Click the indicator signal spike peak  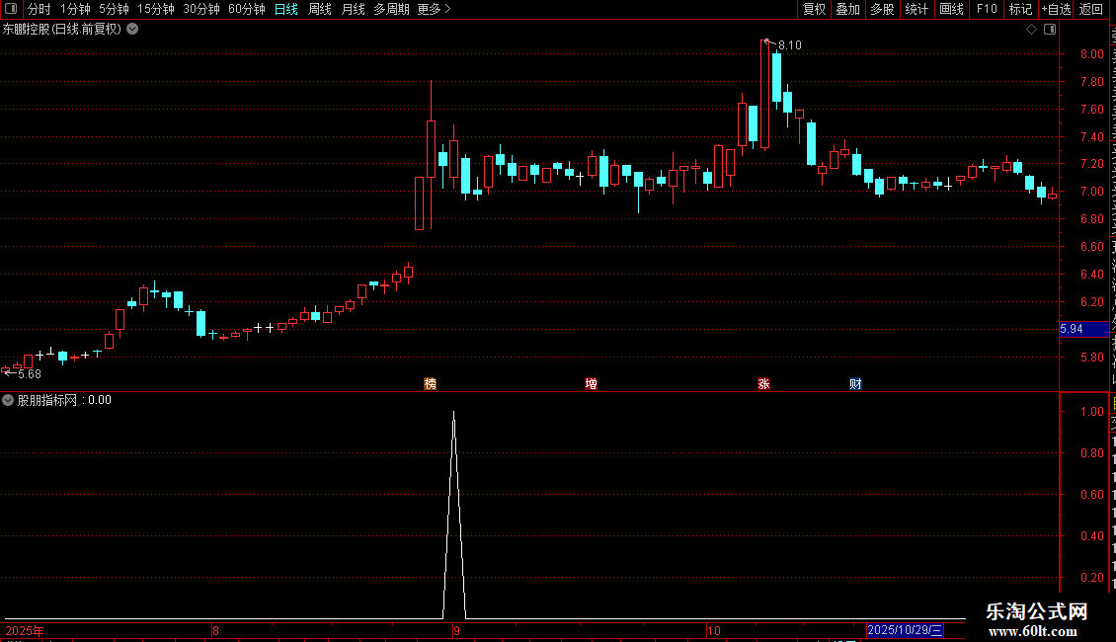pyautogui.click(x=454, y=413)
